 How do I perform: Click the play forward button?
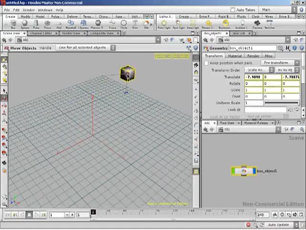coord(36,215)
